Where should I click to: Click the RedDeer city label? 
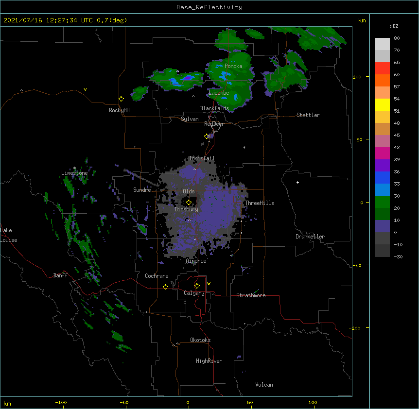214,124
